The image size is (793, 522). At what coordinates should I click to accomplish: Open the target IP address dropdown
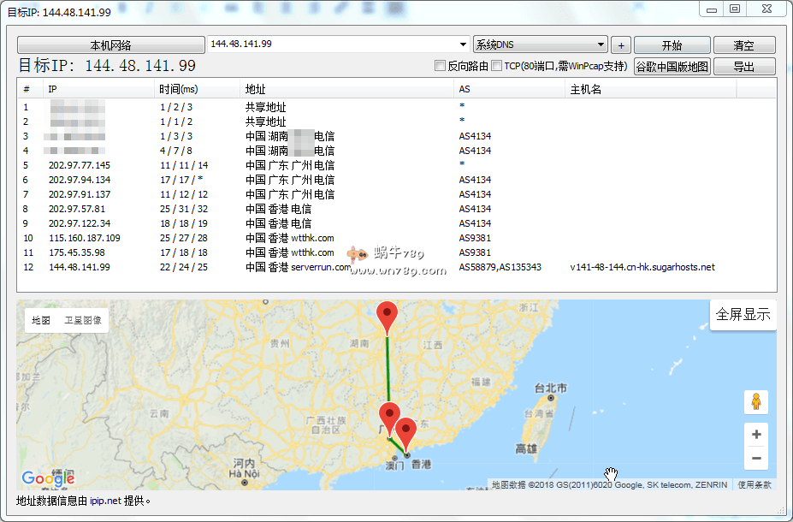pos(465,44)
